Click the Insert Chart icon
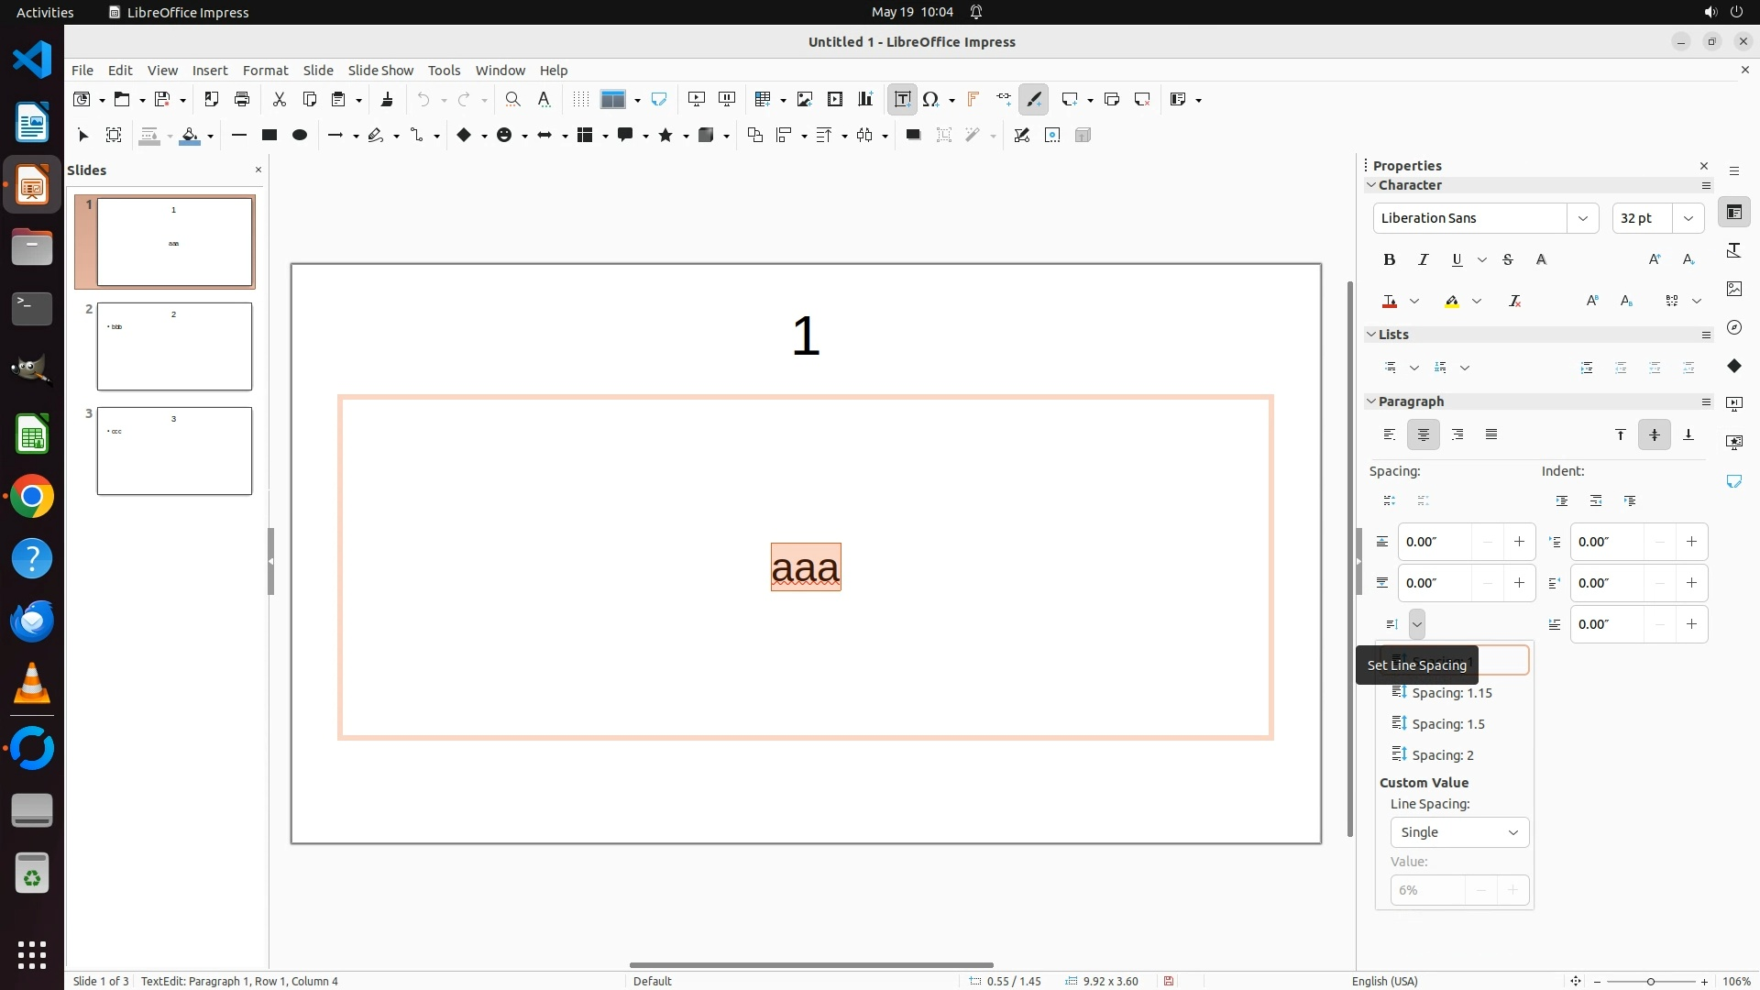Screen dimensions: 1760x990 tap(864, 99)
